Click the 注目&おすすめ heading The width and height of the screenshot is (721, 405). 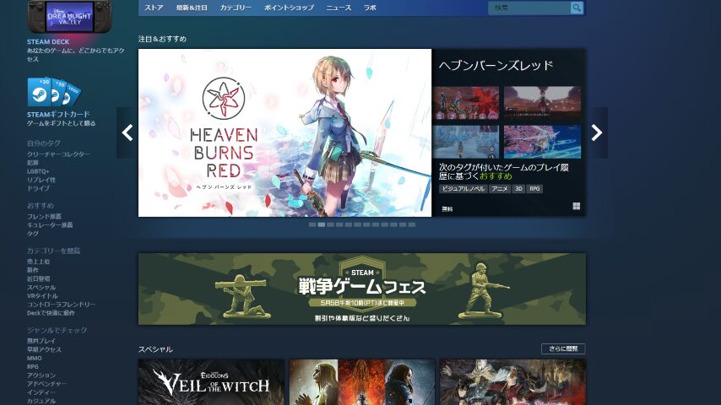tap(162, 39)
